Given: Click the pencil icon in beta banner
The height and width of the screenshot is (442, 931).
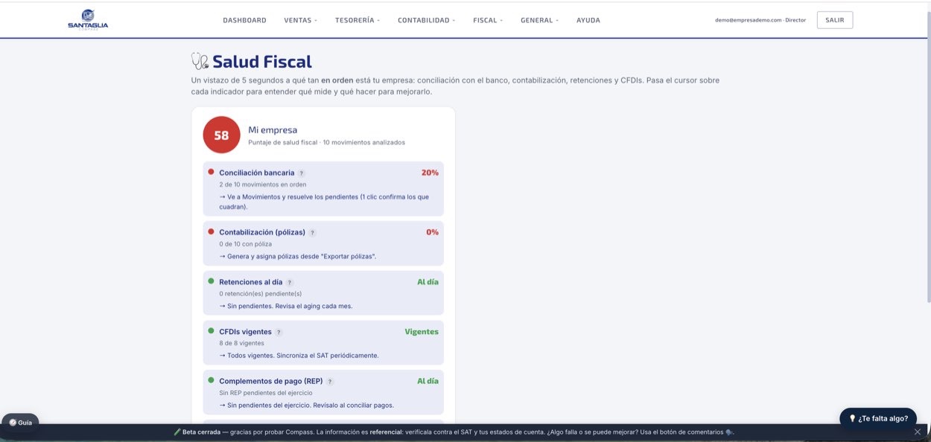Looking at the screenshot, I should (177, 432).
